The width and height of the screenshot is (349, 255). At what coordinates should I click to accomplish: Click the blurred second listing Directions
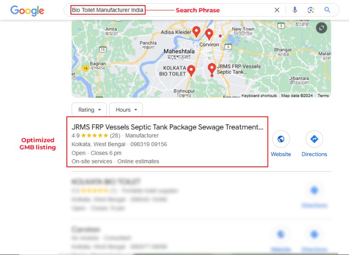point(314,197)
